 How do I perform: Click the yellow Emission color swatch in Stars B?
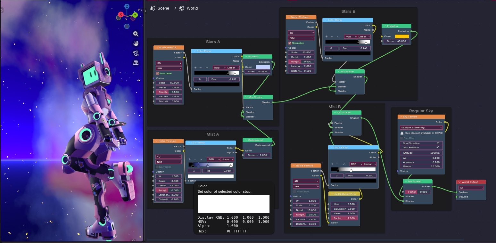pos(402,36)
